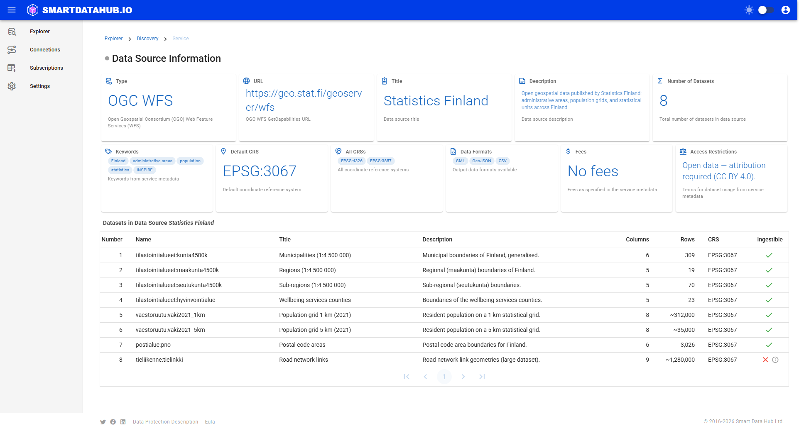Screen dimensions: 799x448
Task: Click the Explorer sidebar icon
Action: 12,32
